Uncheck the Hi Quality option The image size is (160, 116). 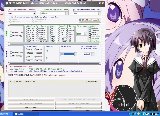[90, 28]
